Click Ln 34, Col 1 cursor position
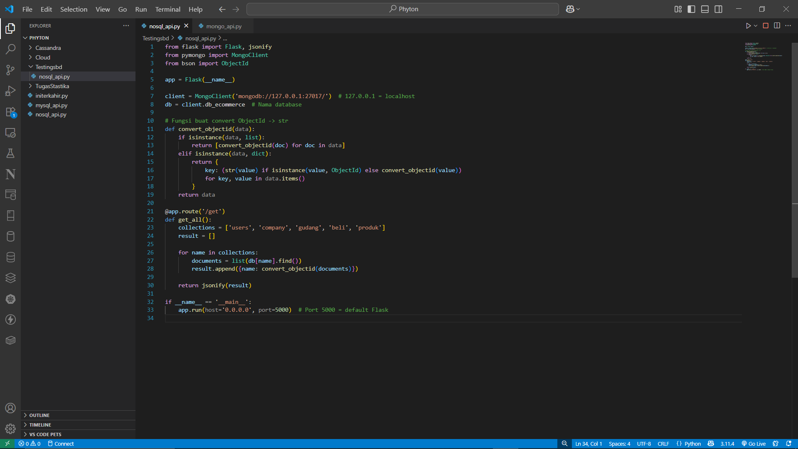 (x=588, y=444)
